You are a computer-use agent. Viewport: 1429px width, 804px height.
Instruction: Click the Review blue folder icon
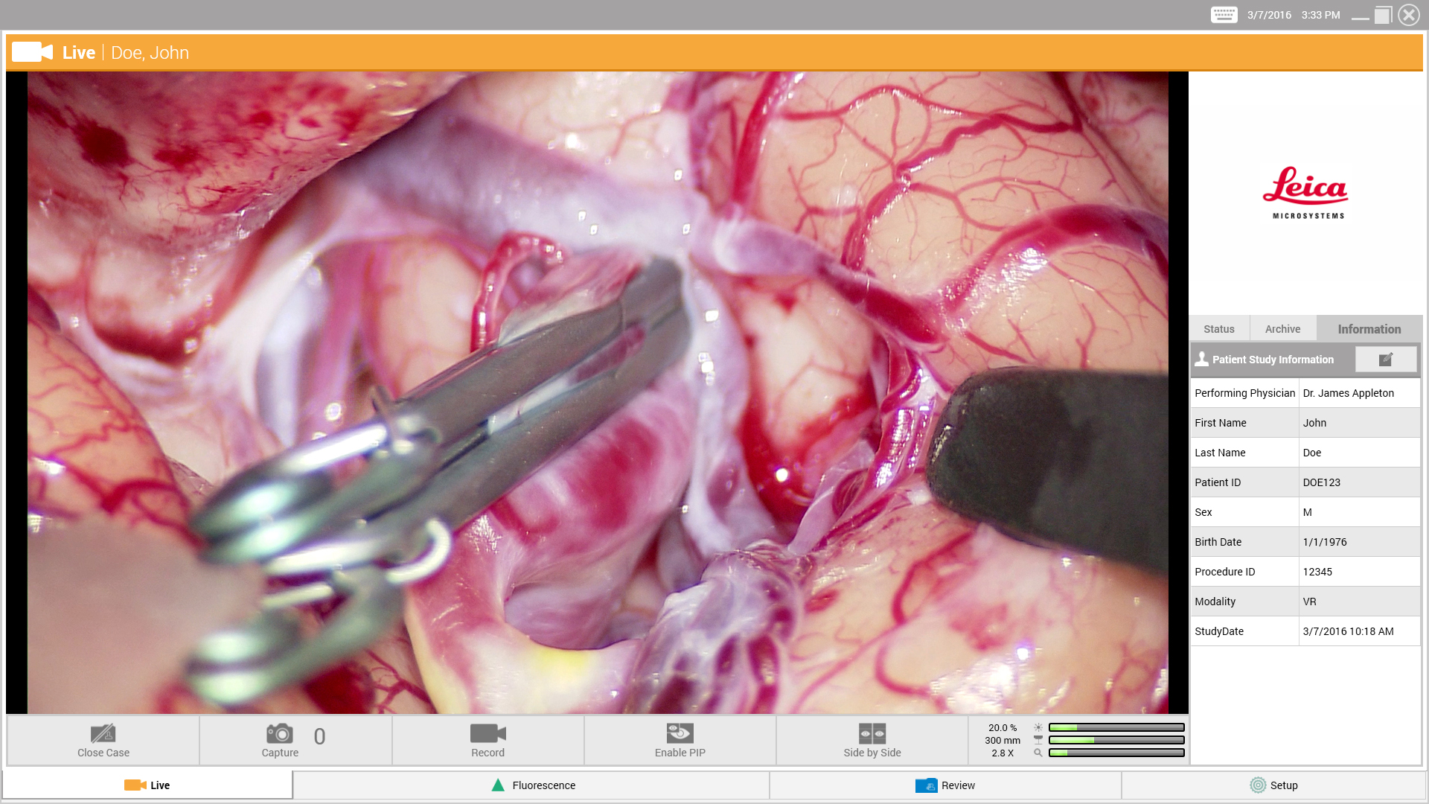tap(926, 785)
